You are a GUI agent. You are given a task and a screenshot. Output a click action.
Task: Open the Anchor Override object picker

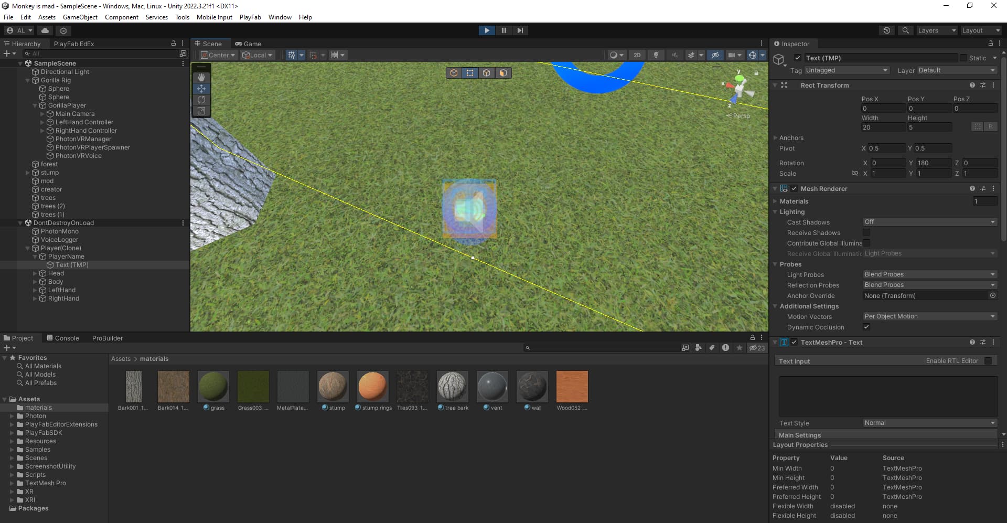[993, 295]
